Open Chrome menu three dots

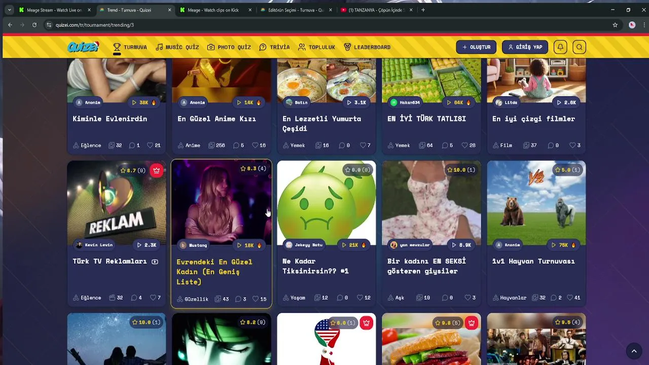coord(645,25)
